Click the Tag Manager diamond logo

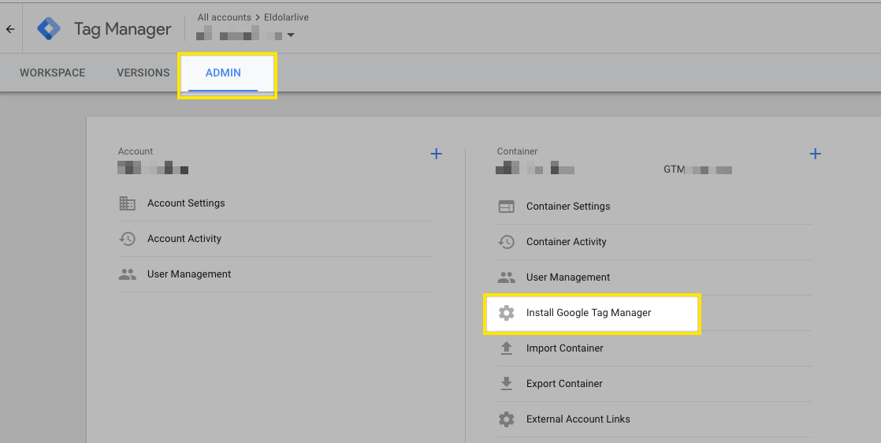[49, 28]
